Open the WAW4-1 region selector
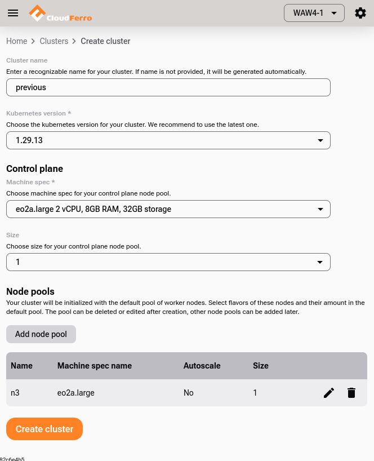 point(314,13)
